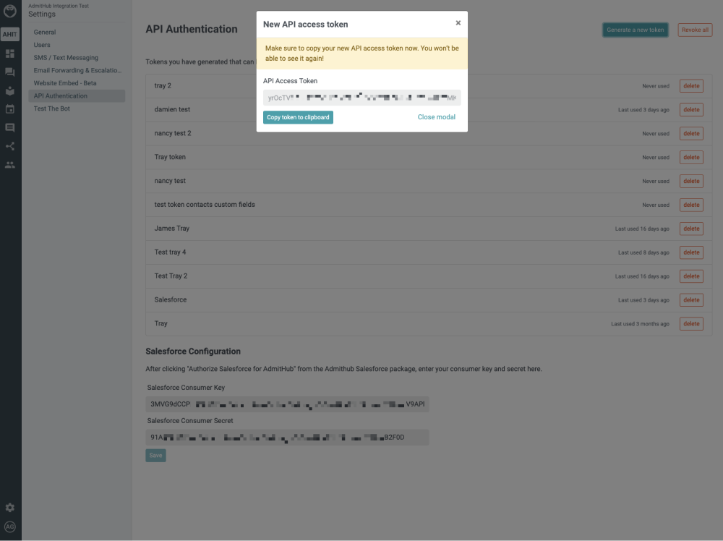Select the AHIT workspace badge

pyautogui.click(x=9, y=34)
